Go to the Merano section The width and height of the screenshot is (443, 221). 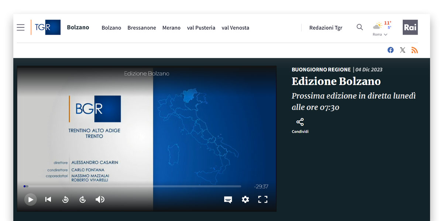tap(171, 28)
